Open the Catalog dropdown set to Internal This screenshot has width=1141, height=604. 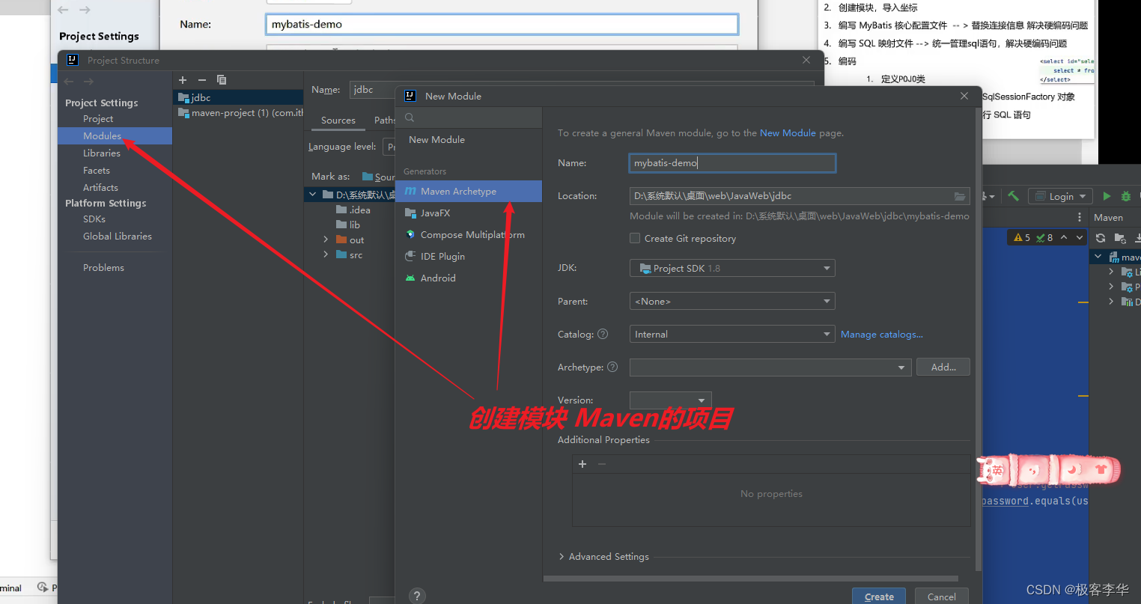tap(732, 334)
